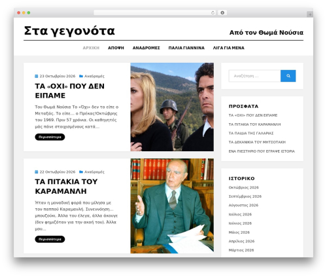Open recent post ΕΝΑ ΠΙΕΣΤΗΡΙΟ ΠΟΥ ΕΓΡΑΨΕ ΙΣΤΟΡΙΑ
Image resolution: width=327 pixels, height=277 pixels.
(x=262, y=151)
